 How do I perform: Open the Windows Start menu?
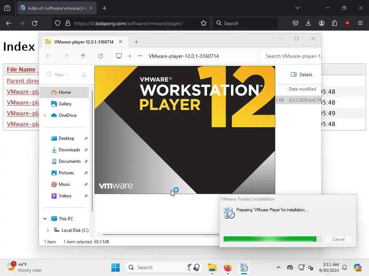pyautogui.click(x=115, y=267)
